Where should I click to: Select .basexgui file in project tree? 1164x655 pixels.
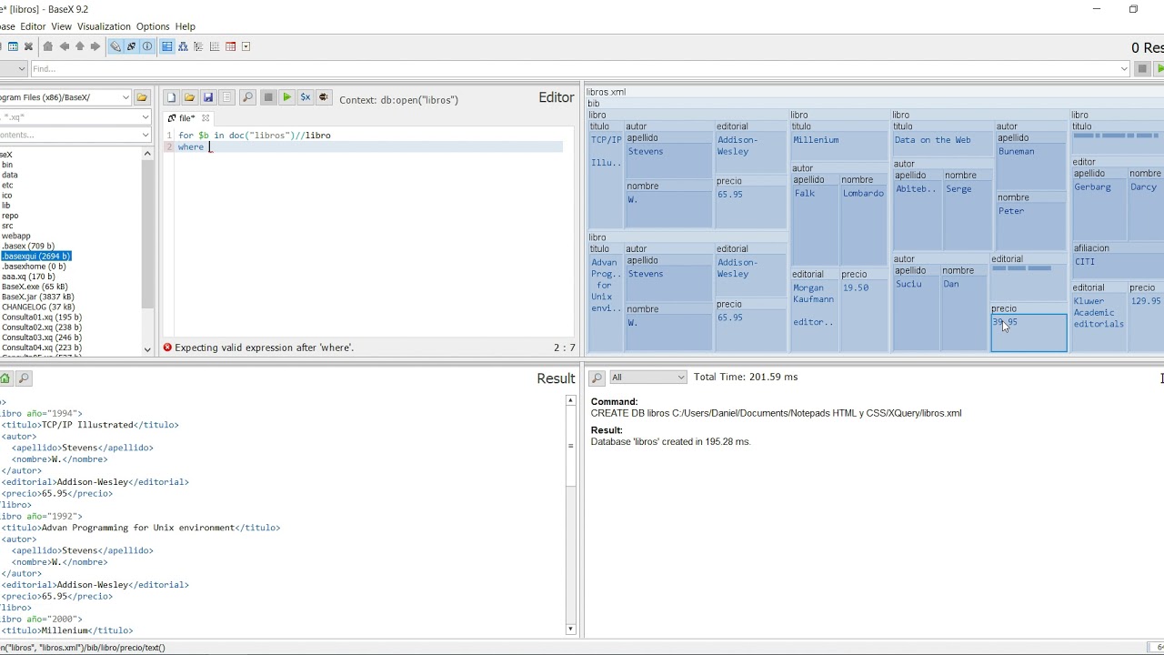coord(35,257)
